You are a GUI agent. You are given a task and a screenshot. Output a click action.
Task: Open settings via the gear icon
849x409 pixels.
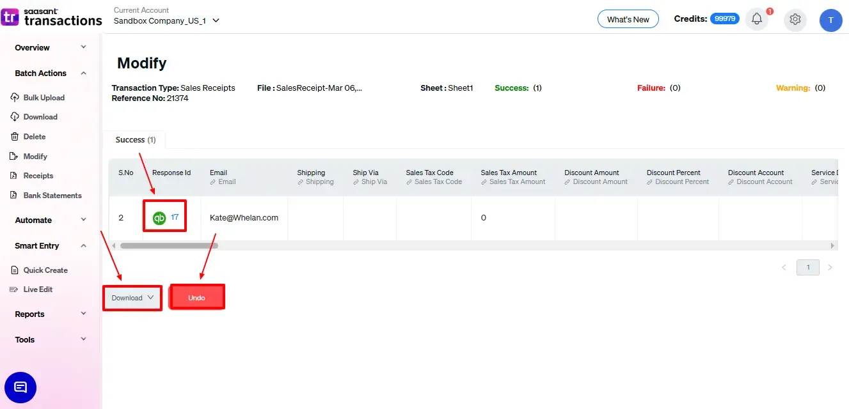pyautogui.click(x=795, y=19)
